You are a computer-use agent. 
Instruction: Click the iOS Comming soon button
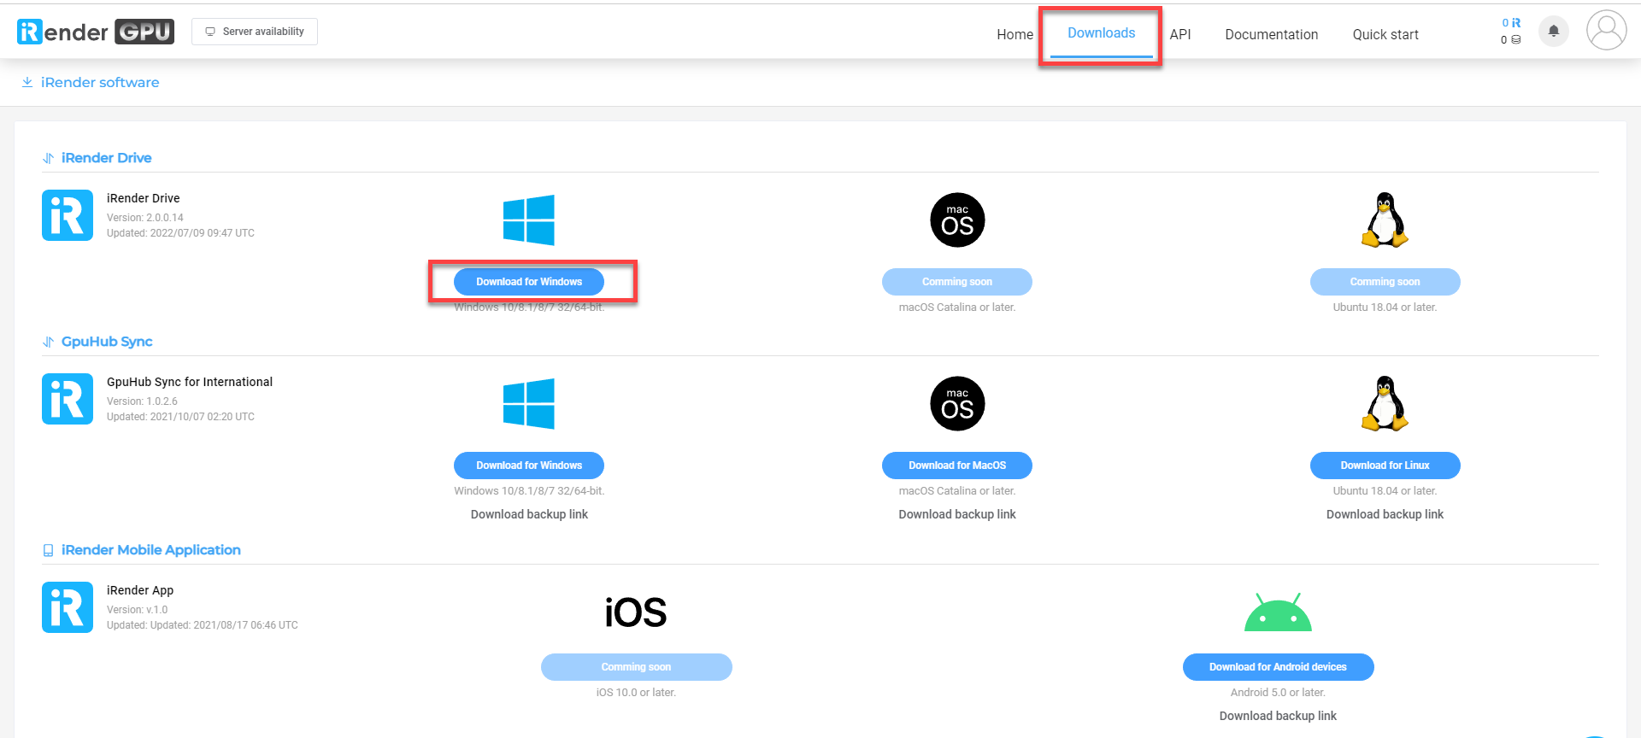tap(636, 667)
